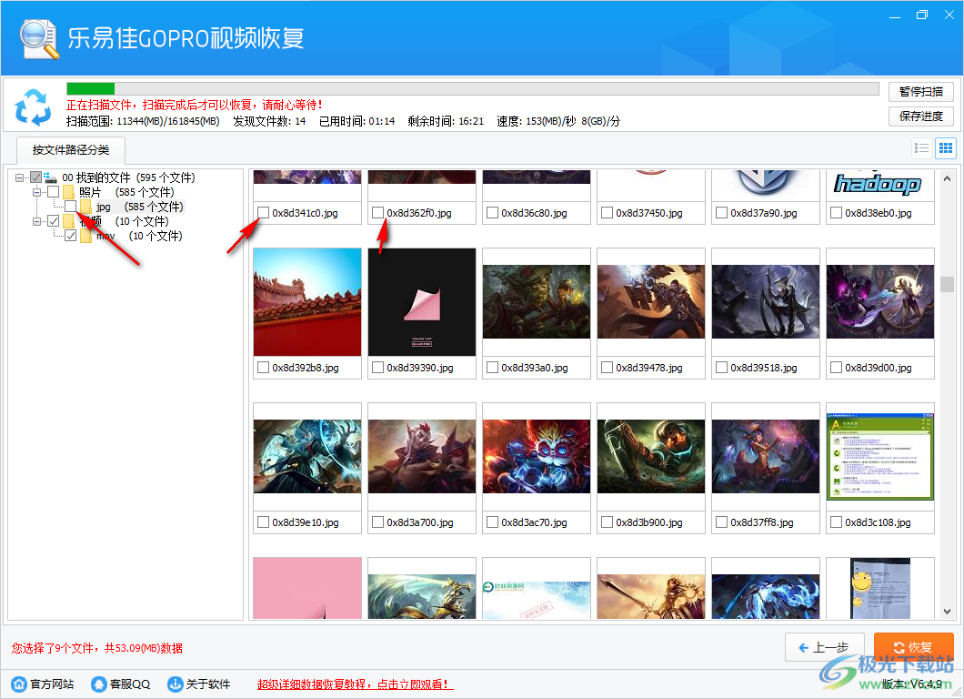
Task: Open the 超级详细数据恢复教程 link
Action: tap(355, 684)
